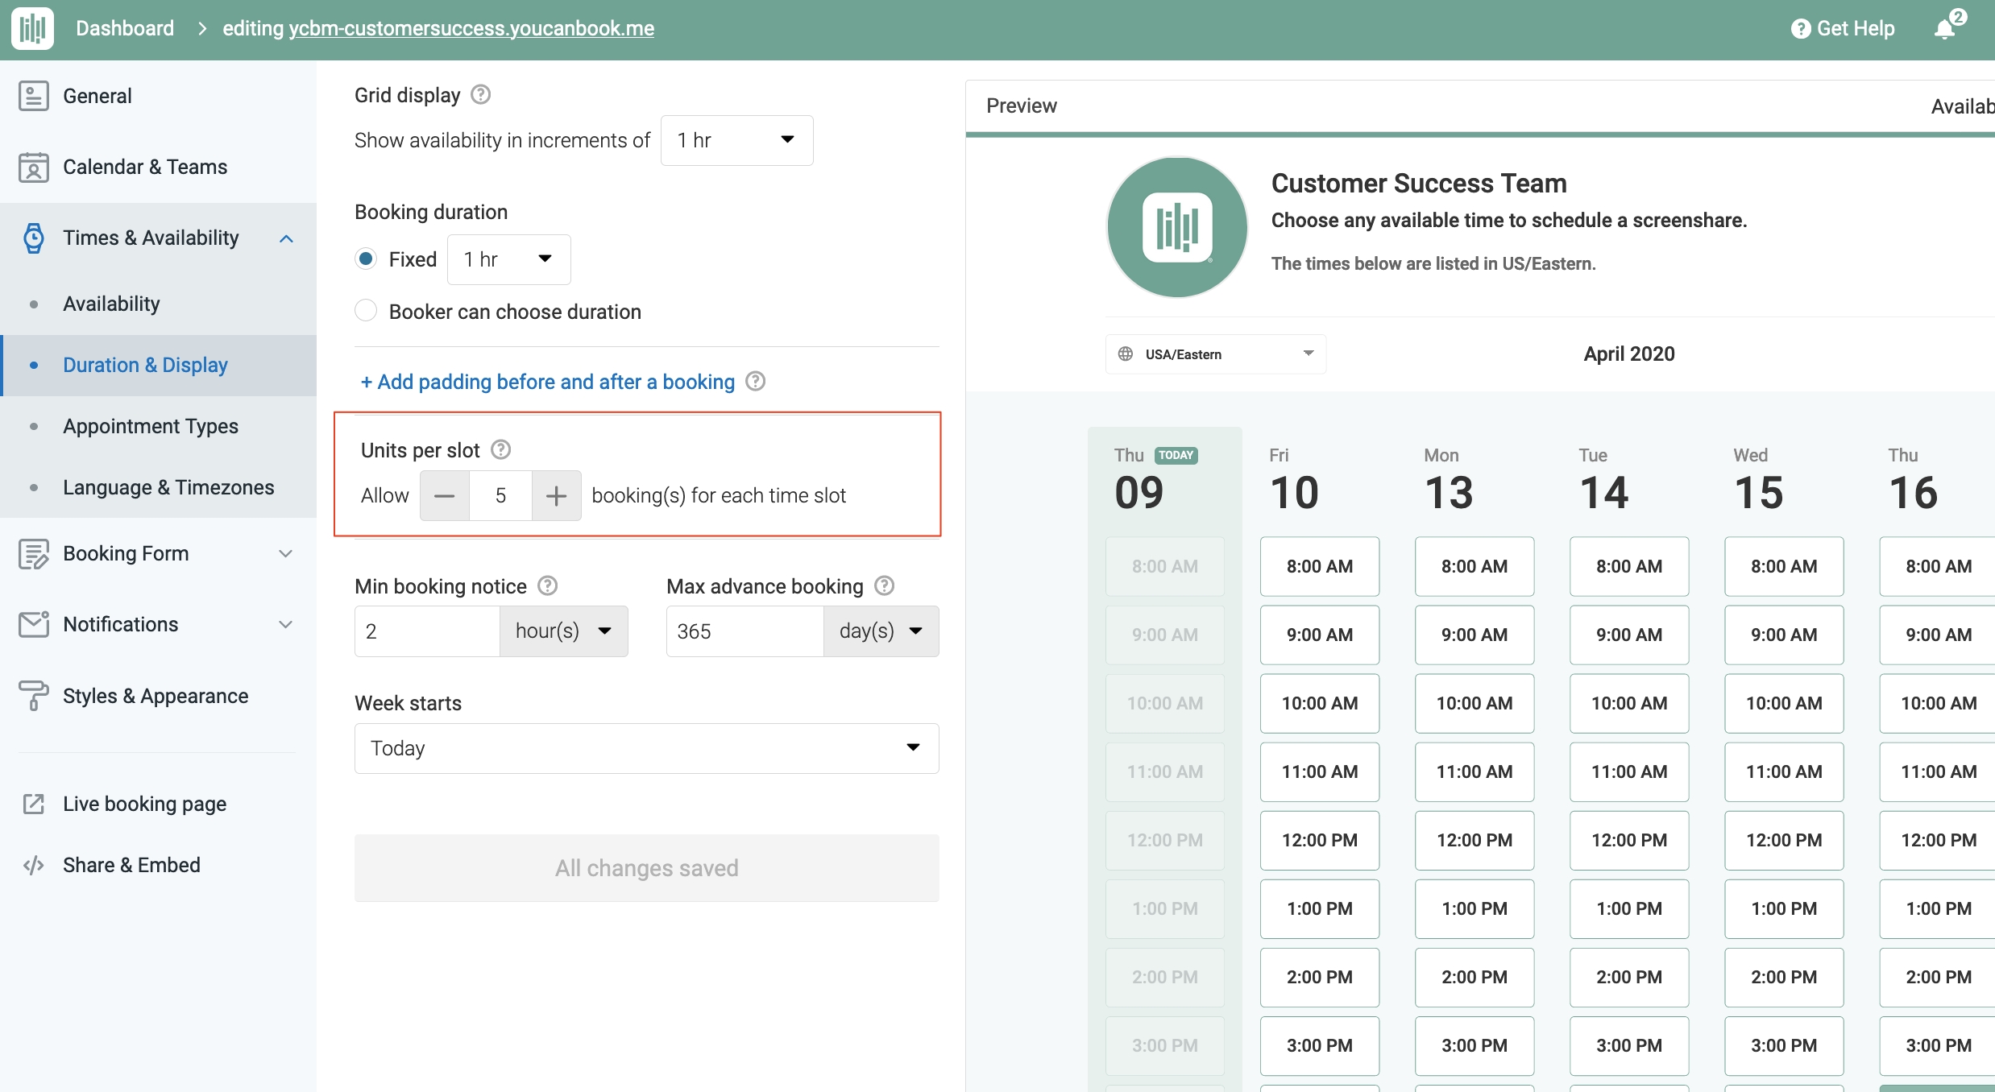This screenshot has height=1092, width=1995.
Task: Select the Share & Embed icon
Action: 32,863
